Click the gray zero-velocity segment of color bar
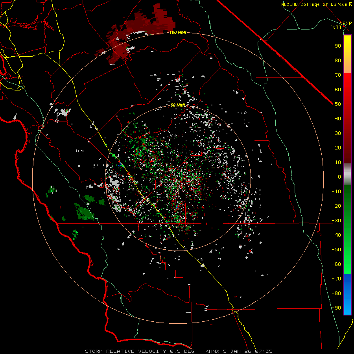The width and height of the screenshot is (354, 354). click(347, 174)
